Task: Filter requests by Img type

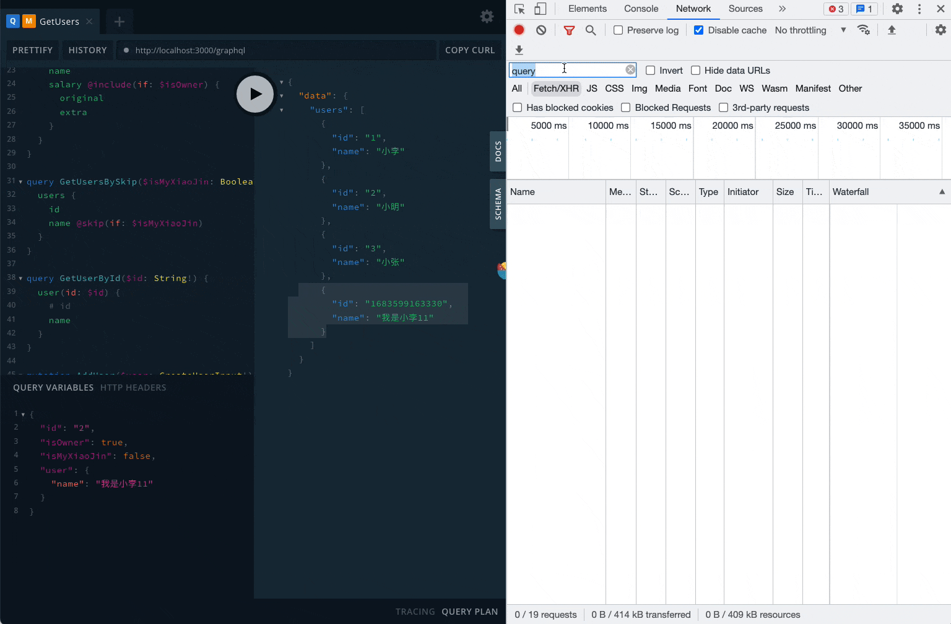Action: point(639,89)
